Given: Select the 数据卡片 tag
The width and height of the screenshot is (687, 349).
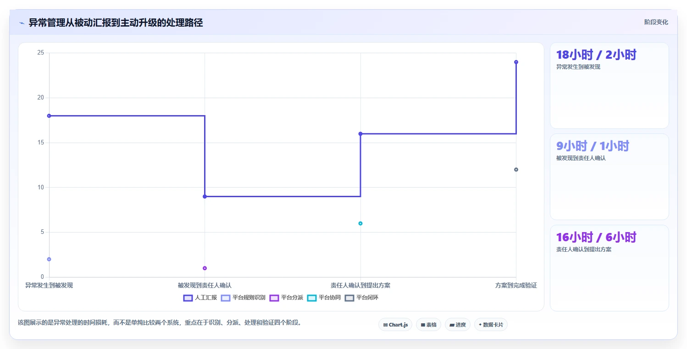Looking at the screenshot, I should tap(491, 325).
